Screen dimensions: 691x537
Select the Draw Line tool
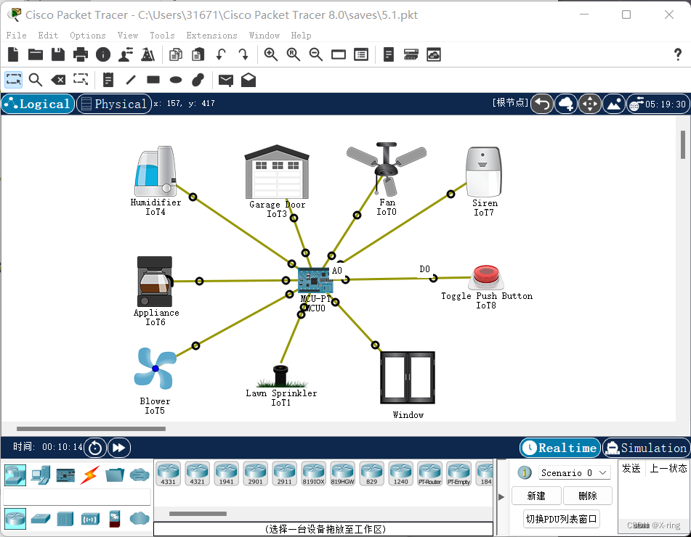click(131, 80)
